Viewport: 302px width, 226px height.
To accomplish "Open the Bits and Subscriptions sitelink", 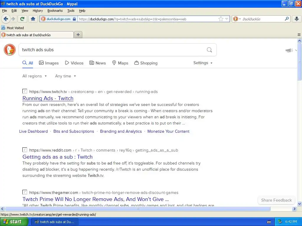I will pos(73,132).
